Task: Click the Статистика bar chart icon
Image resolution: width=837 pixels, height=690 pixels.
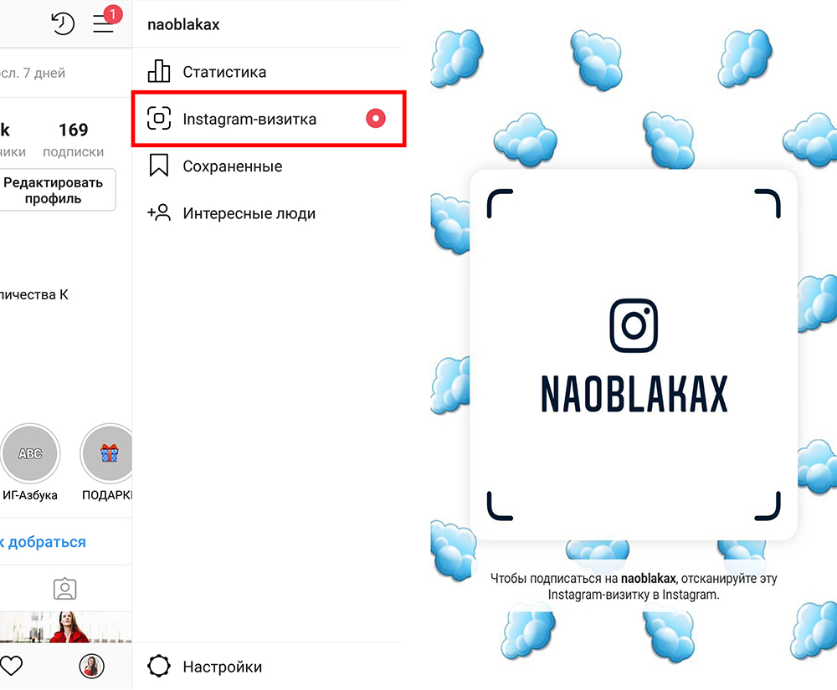Action: click(x=158, y=71)
